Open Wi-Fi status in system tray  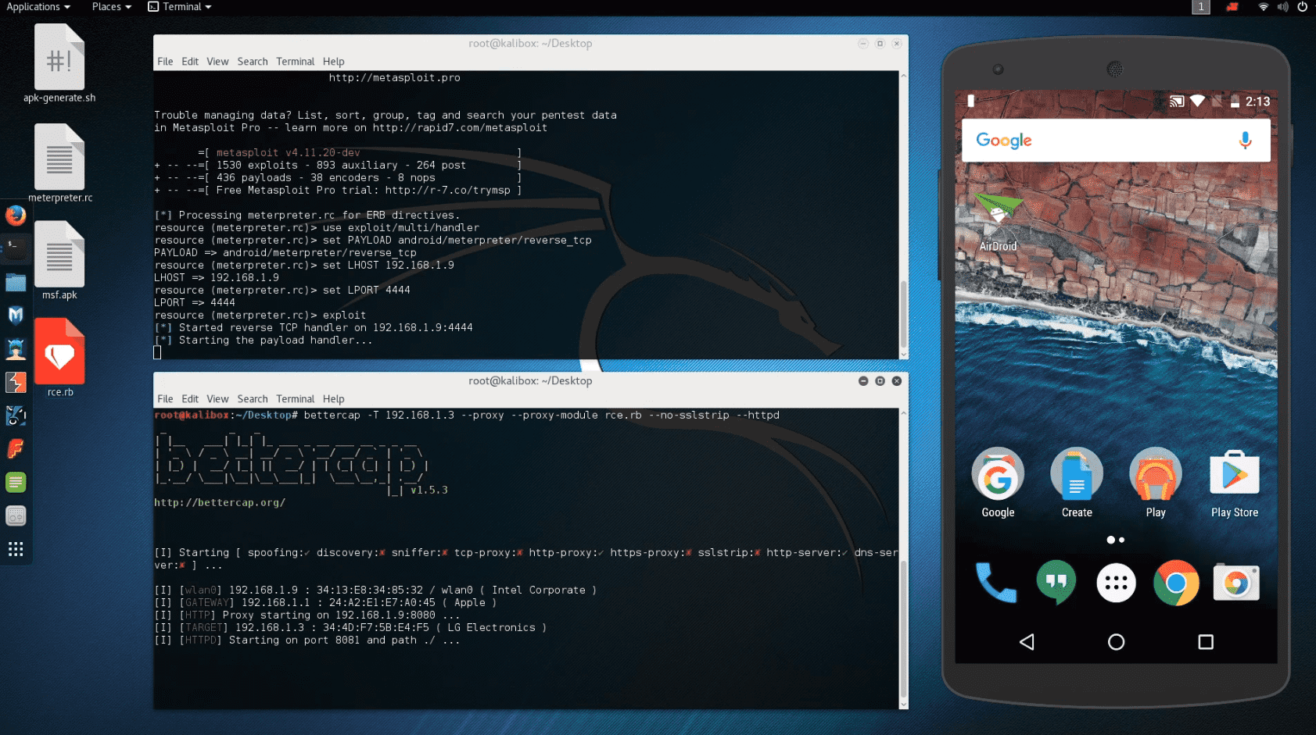1263,7
